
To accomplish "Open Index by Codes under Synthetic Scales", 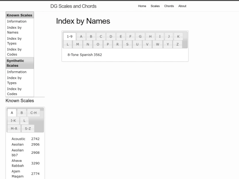I will [x=14, y=91].
